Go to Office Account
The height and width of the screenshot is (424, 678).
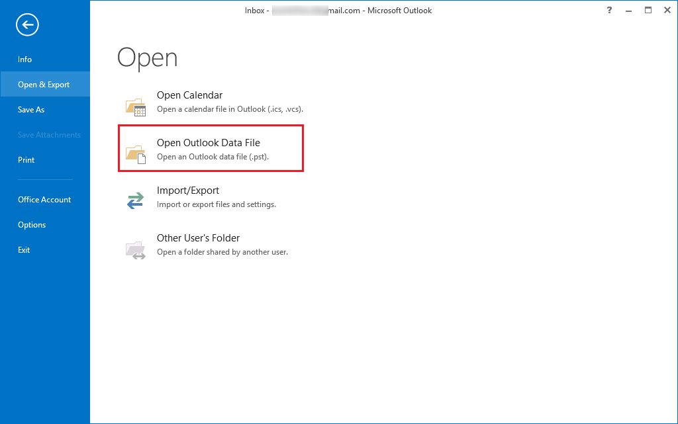44,200
